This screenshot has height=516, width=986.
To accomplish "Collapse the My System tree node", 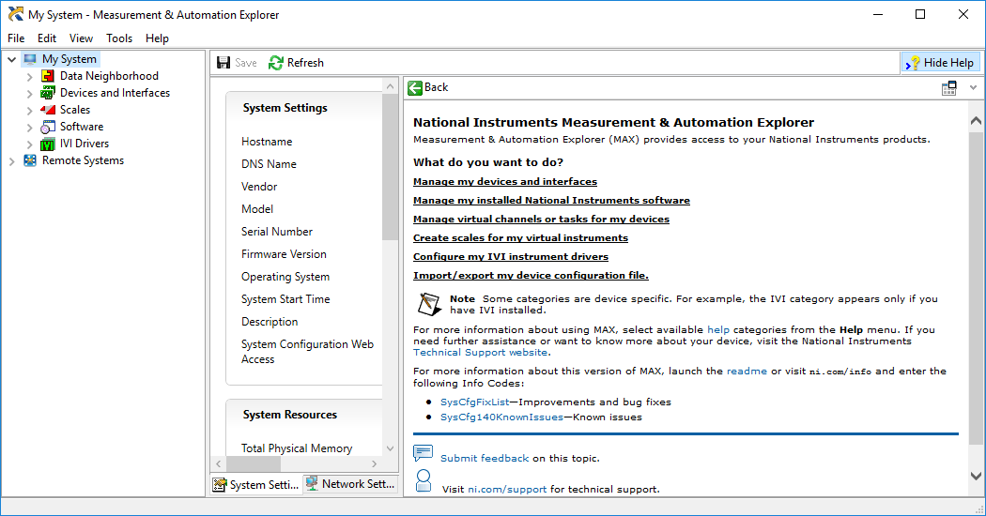I will coord(12,59).
